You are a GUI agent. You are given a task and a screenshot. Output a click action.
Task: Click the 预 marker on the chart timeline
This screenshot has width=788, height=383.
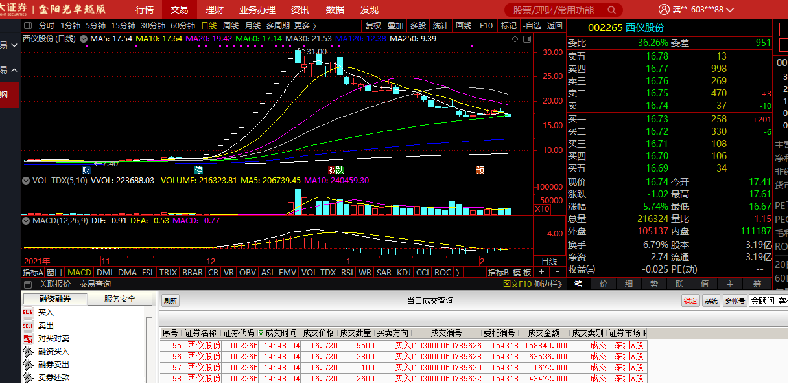[x=480, y=170]
